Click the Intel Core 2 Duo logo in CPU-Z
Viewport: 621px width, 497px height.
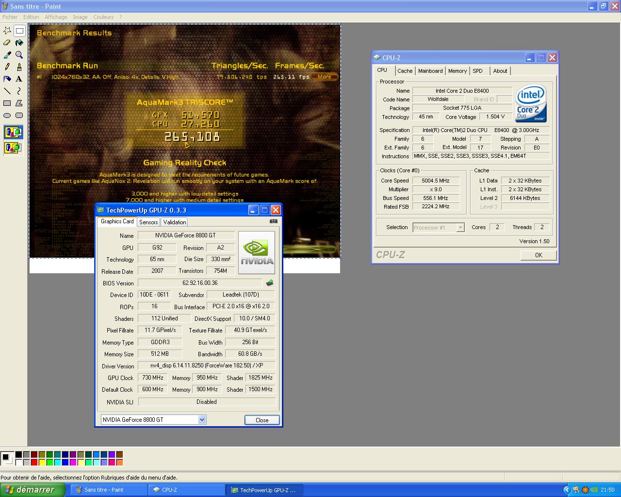point(531,103)
